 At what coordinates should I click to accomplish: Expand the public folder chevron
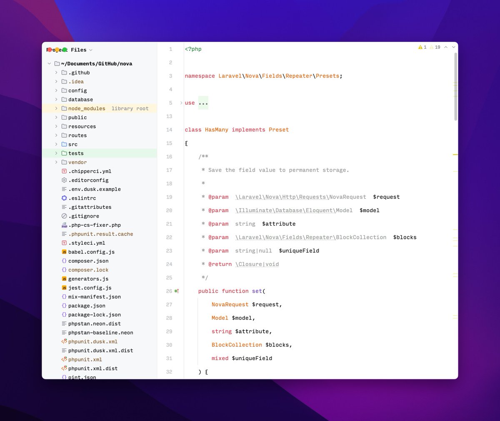pos(56,118)
